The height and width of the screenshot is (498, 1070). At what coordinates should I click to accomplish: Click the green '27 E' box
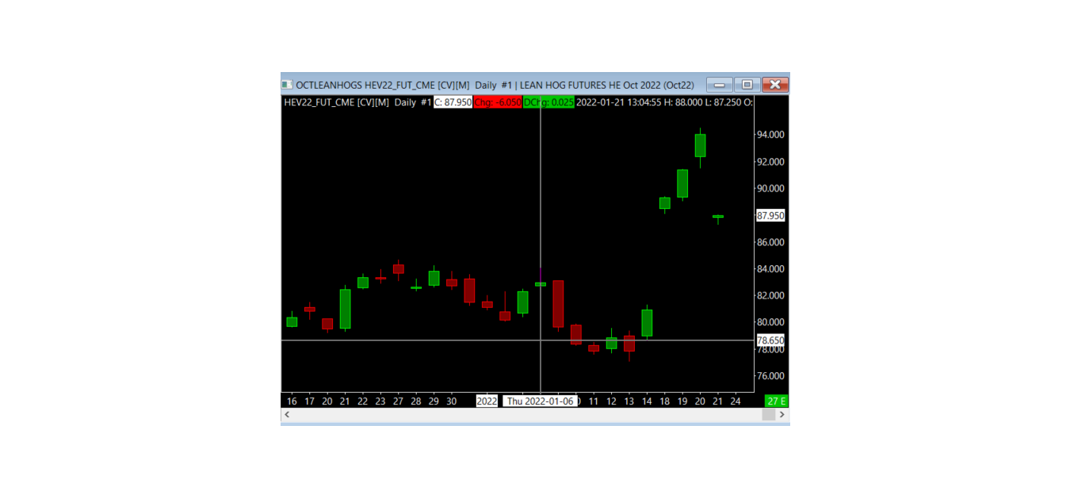pos(778,401)
